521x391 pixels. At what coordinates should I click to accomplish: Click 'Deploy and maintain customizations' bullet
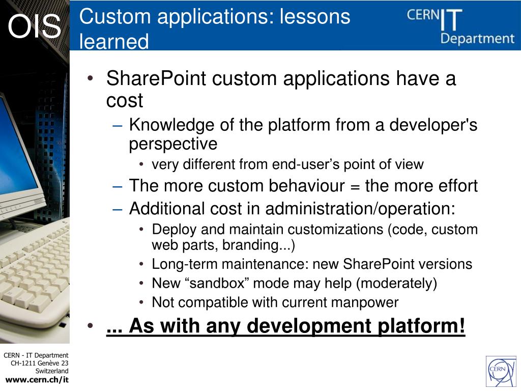(x=314, y=237)
